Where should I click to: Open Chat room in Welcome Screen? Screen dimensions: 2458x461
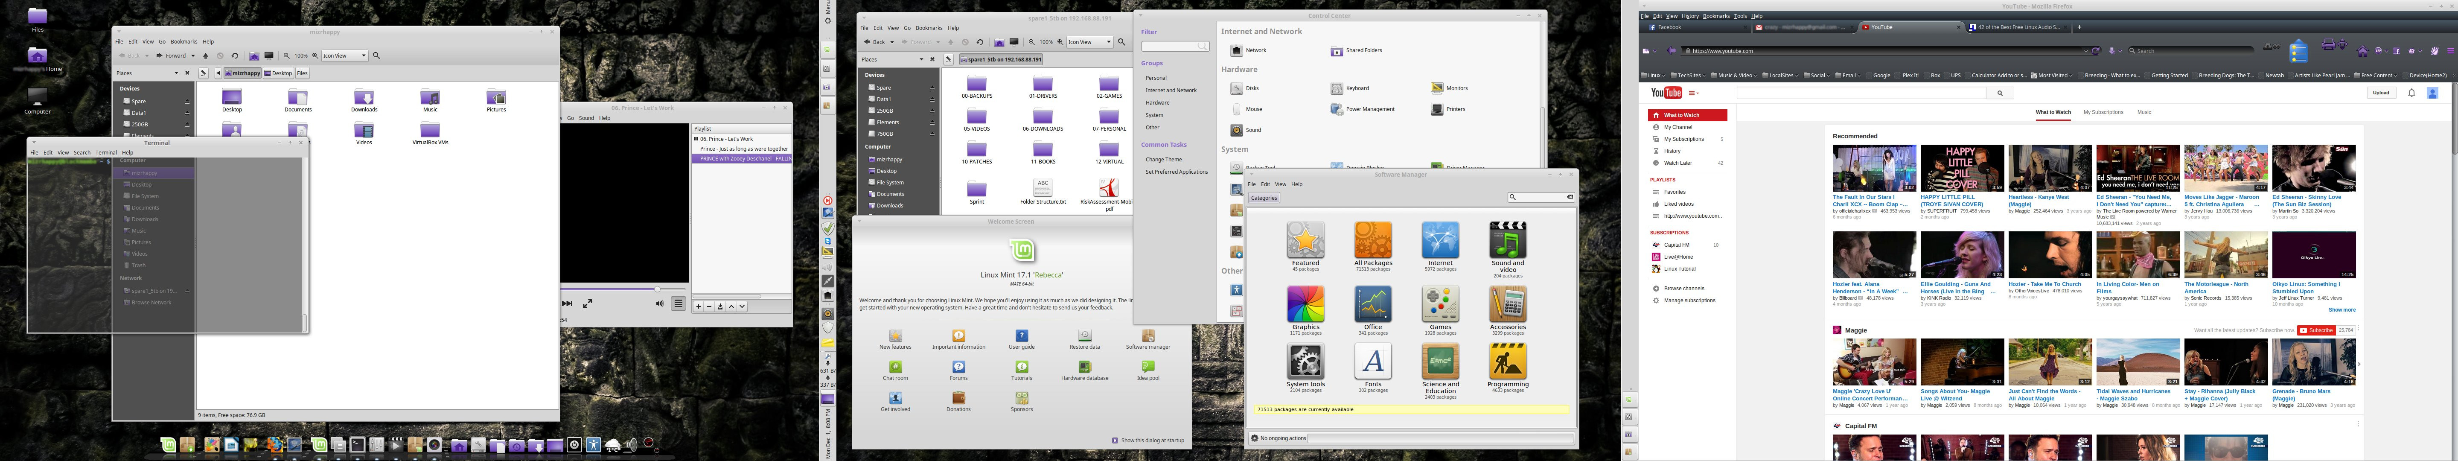click(x=895, y=371)
